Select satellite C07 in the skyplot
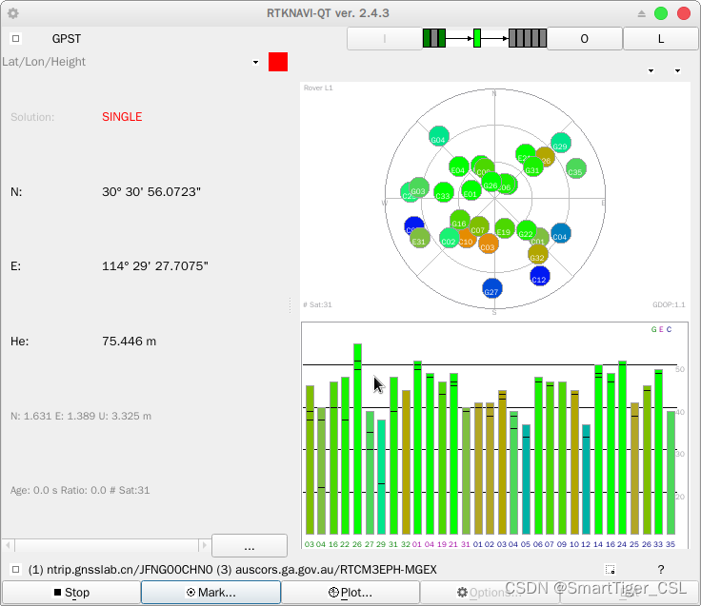Screen dimensions: 701x606 click(479, 226)
